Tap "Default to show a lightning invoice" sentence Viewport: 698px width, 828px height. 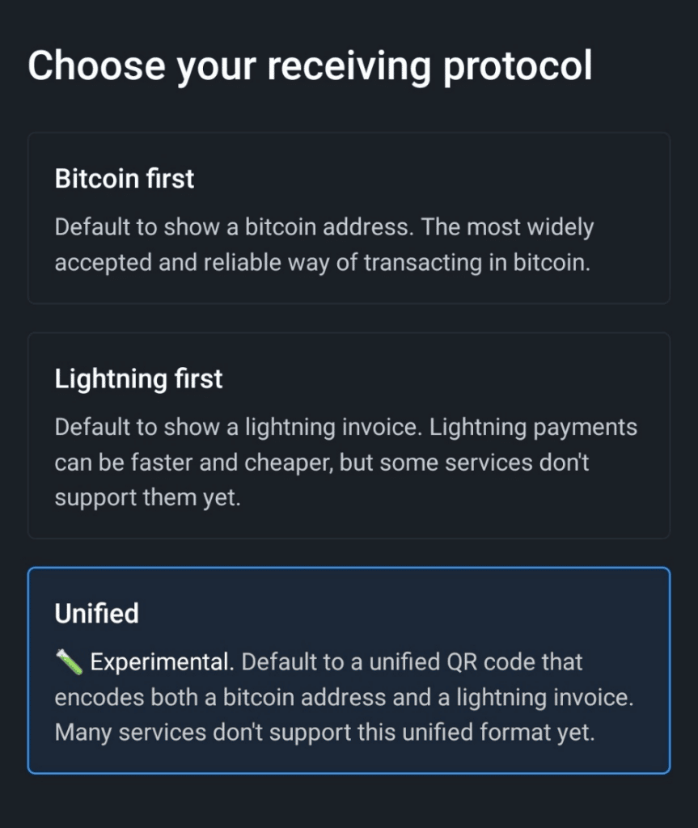pyautogui.click(x=239, y=426)
